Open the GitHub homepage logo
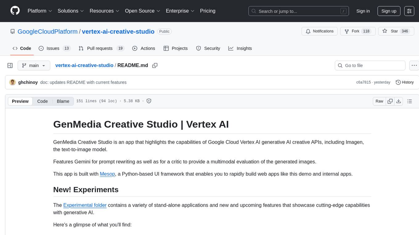Screen dimensions: 419x235 pyautogui.click(x=15, y=11)
